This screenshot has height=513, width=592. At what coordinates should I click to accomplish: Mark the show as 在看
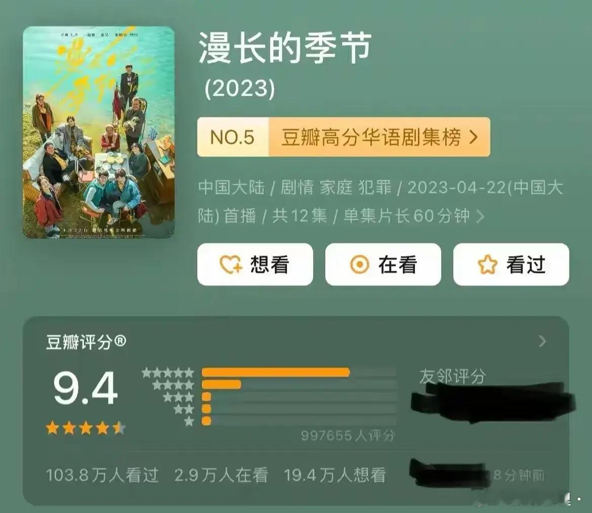383,264
